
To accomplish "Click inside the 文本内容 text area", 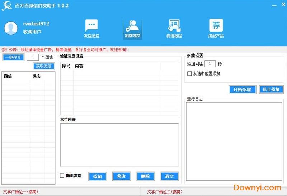I will coord(119,145).
